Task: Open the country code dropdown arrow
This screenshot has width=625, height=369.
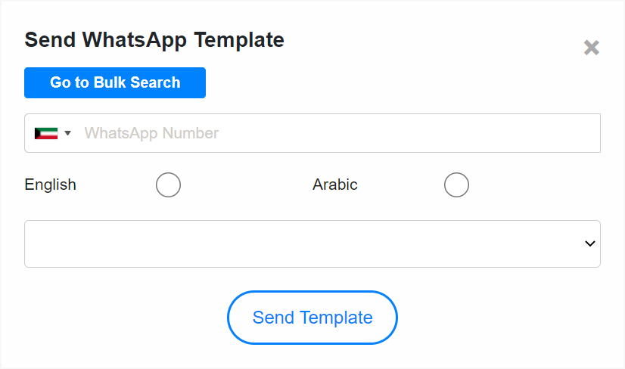Action: point(68,133)
